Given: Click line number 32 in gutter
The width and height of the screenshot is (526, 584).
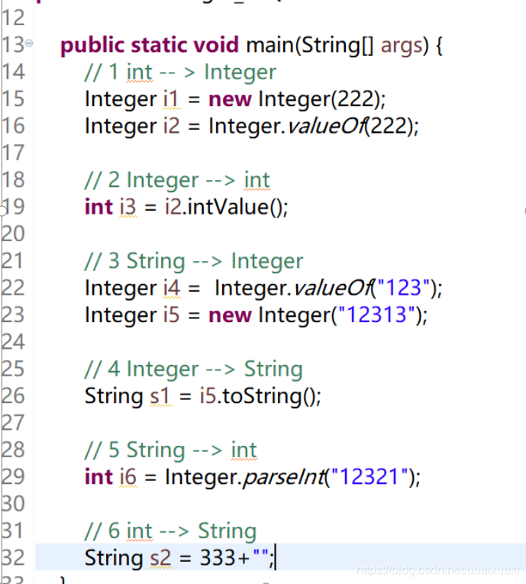Looking at the screenshot, I should tap(12, 558).
